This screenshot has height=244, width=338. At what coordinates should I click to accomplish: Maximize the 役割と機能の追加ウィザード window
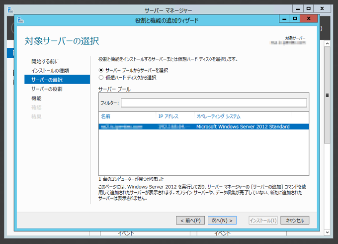coord(295,19)
